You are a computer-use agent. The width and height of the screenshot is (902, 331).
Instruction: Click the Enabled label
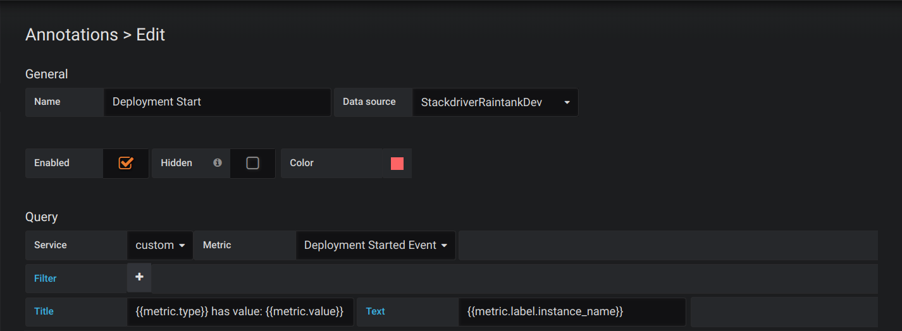coord(52,163)
